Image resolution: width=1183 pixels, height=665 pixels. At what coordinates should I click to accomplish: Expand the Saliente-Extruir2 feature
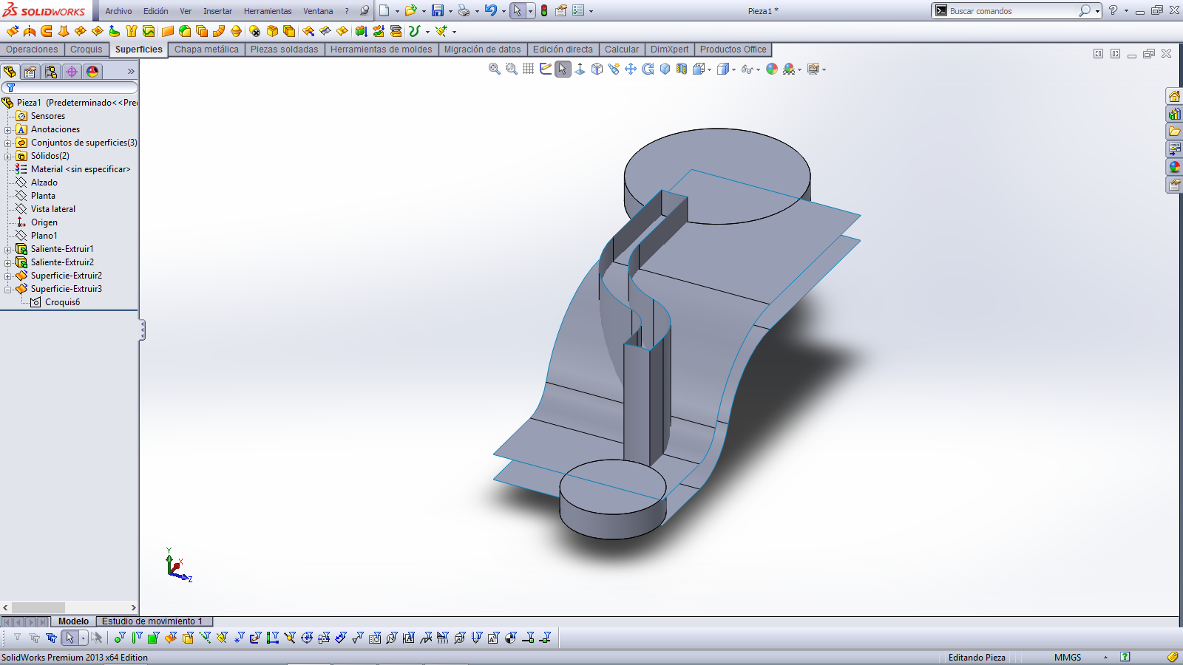click(x=8, y=262)
